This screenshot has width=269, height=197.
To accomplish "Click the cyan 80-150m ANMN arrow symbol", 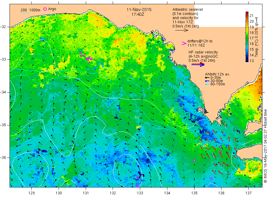I will click(207, 84).
